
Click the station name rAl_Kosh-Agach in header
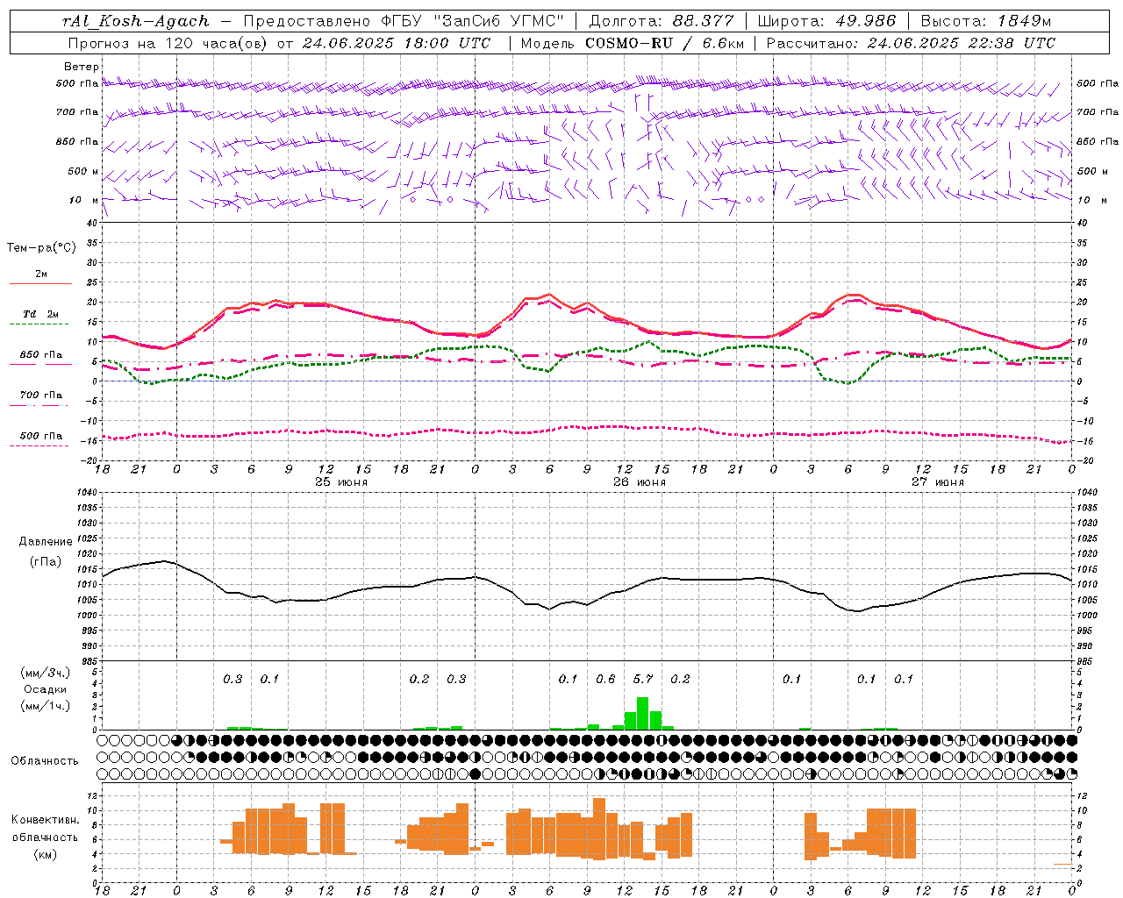pos(136,21)
